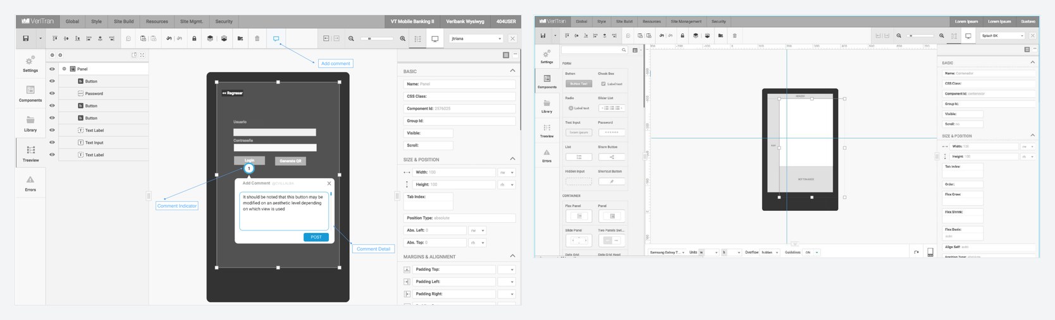Image resolution: width=1055 pixels, height=320 pixels.
Task: Click the trash delete icon in left window
Action: [x=257, y=39]
